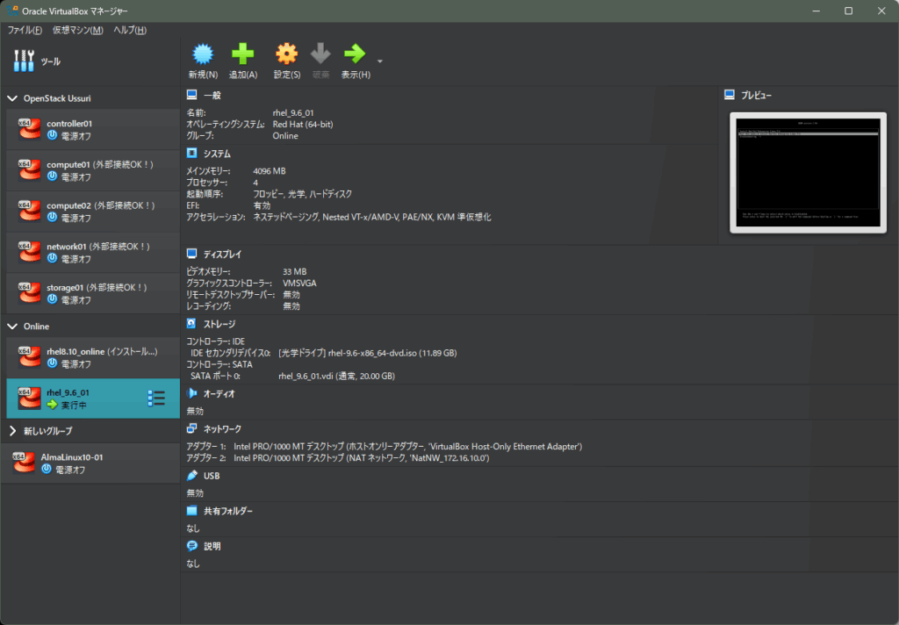
Task: Select the running rhel_9.6_01 VM entry
Action: tap(93, 399)
